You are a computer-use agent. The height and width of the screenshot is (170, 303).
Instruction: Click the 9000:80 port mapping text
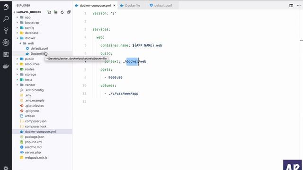(115, 77)
